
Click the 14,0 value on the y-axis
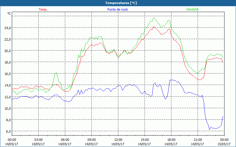point(8,85)
